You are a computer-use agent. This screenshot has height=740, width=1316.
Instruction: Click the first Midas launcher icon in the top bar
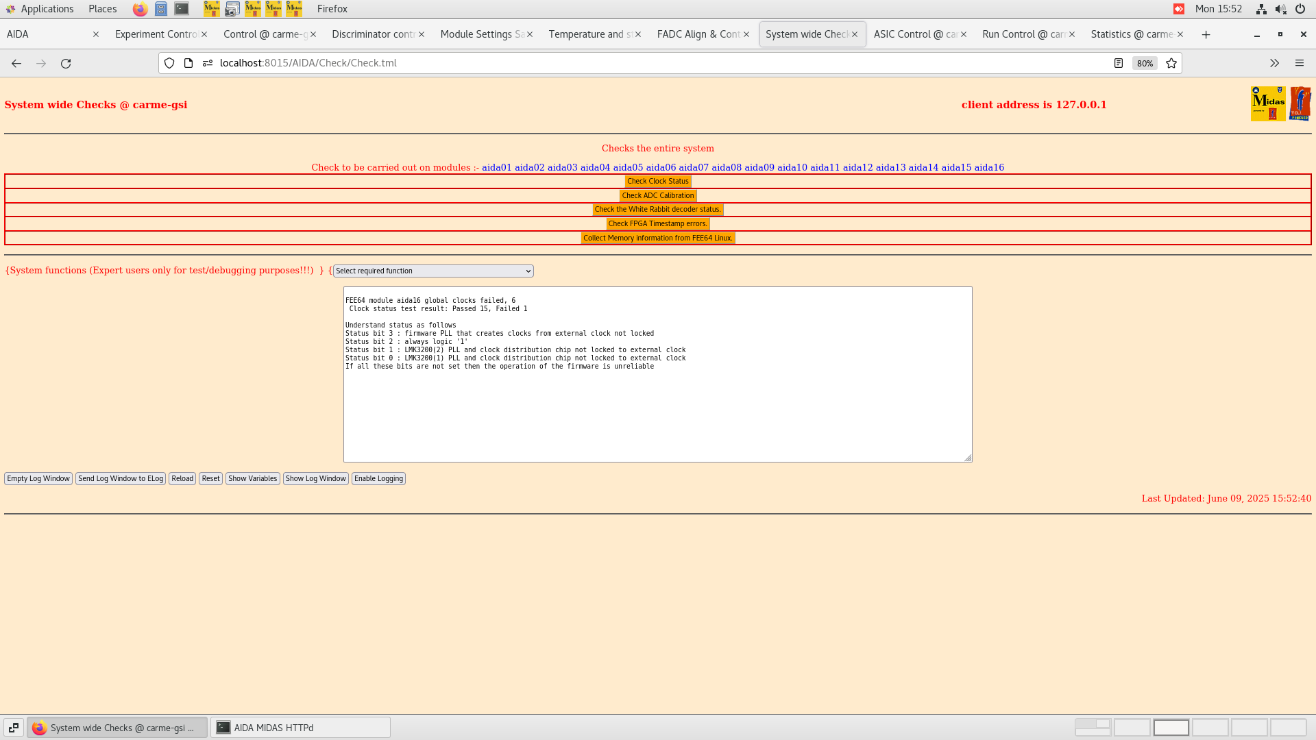pos(211,9)
